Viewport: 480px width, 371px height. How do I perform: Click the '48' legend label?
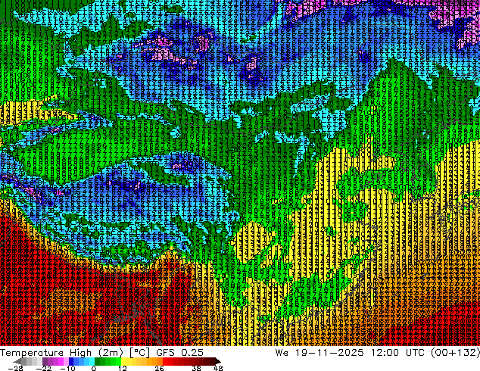click(x=218, y=368)
